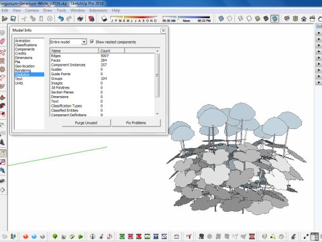The width and height of the screenshot is (322, 242).
Task: Choose the Hidden Line style icon
Action: 249,19
